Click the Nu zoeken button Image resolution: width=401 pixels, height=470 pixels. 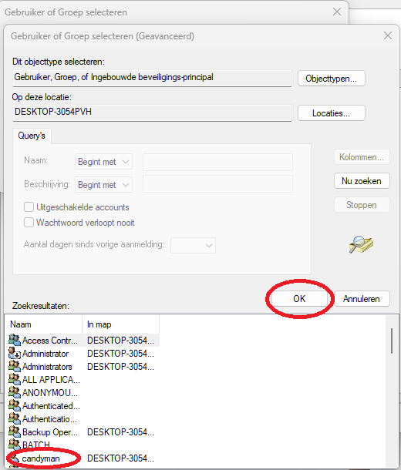pyautogui.click(x=362, y=181)
